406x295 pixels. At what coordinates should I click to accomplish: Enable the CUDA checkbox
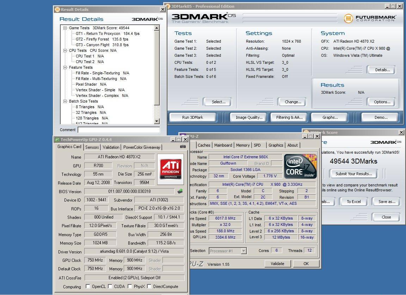click(110, 286)
